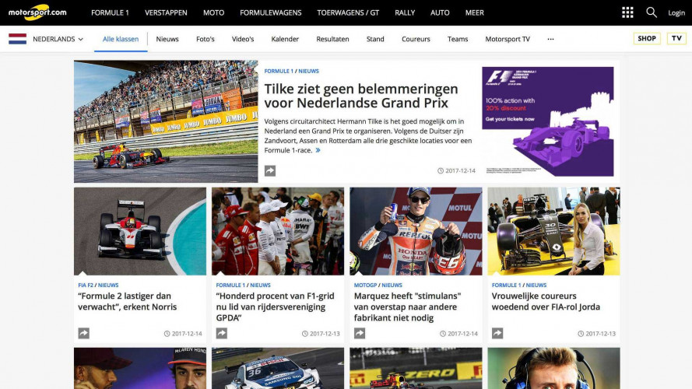Image resolution: width=692 pixels, height=389 pixels.
Task: Open the MEER top menu
Action: pos(474,12)
